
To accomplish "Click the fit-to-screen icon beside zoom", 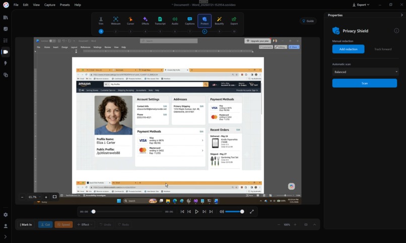I will (54, 197).
